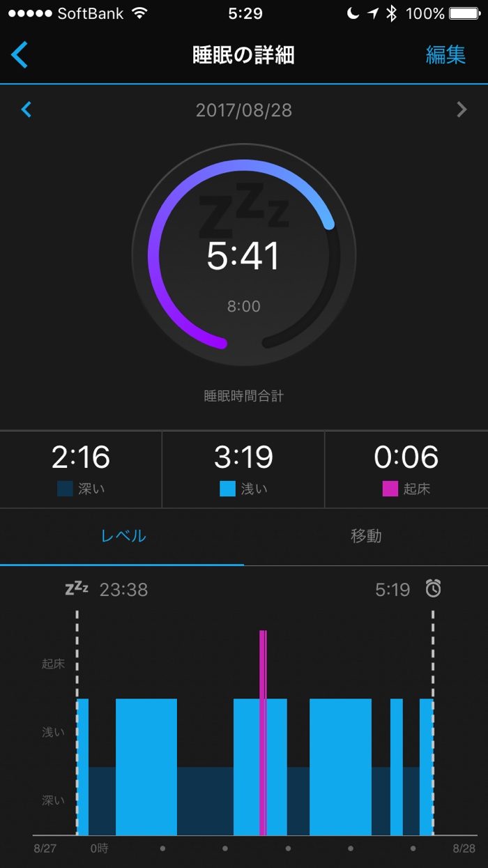The width and height of the screenshot is (488, 868).
Task: Tap the Wi-Fi icon in status bar
Action: coord(139,13)
